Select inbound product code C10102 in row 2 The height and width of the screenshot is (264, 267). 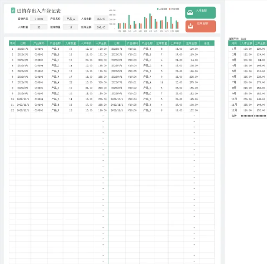(x=39, y=54)
